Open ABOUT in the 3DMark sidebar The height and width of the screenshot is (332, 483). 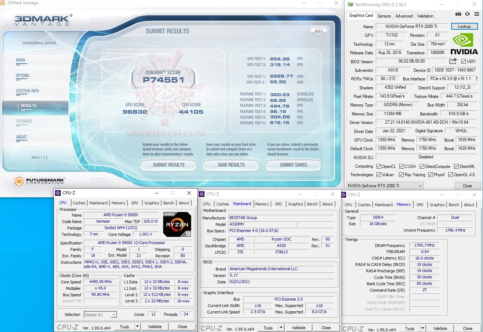click(x=21, y=137)
